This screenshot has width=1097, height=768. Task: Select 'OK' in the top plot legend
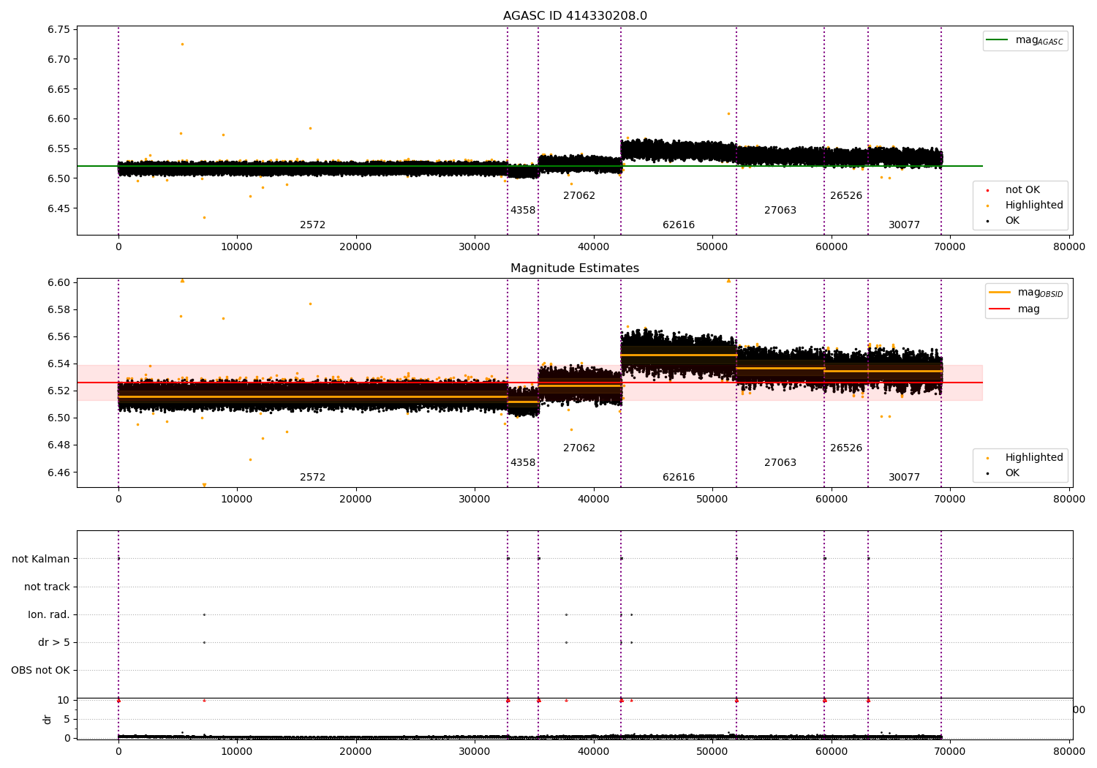pyautogui.click(x=1002, y=220)
